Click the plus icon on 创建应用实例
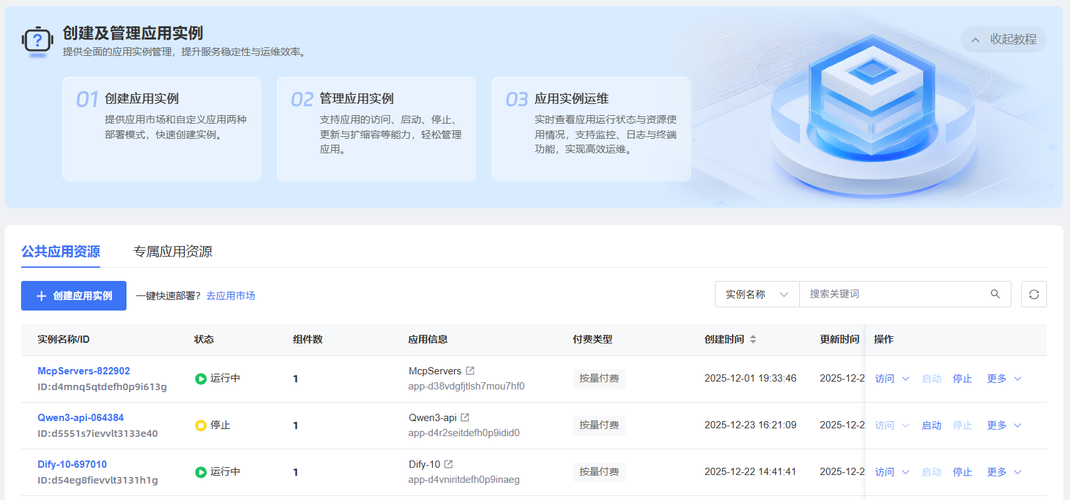This screenshot has height=500, width=1070. [42, 296]
